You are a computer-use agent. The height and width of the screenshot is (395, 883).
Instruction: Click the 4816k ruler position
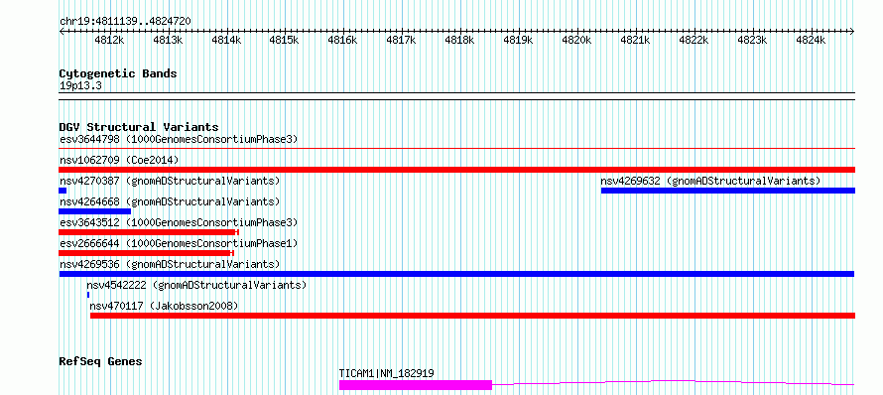pyautogui.click(x=342, y=40)
